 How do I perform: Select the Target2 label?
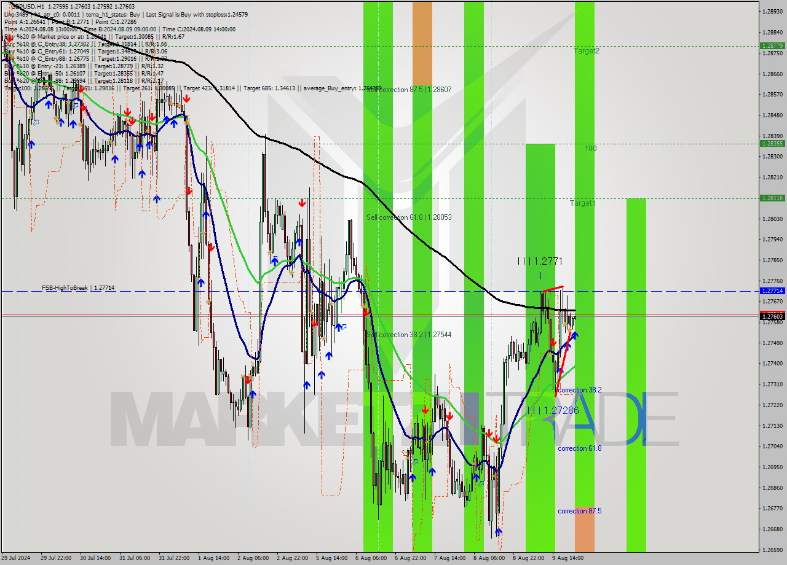click(x=587, y=51)
